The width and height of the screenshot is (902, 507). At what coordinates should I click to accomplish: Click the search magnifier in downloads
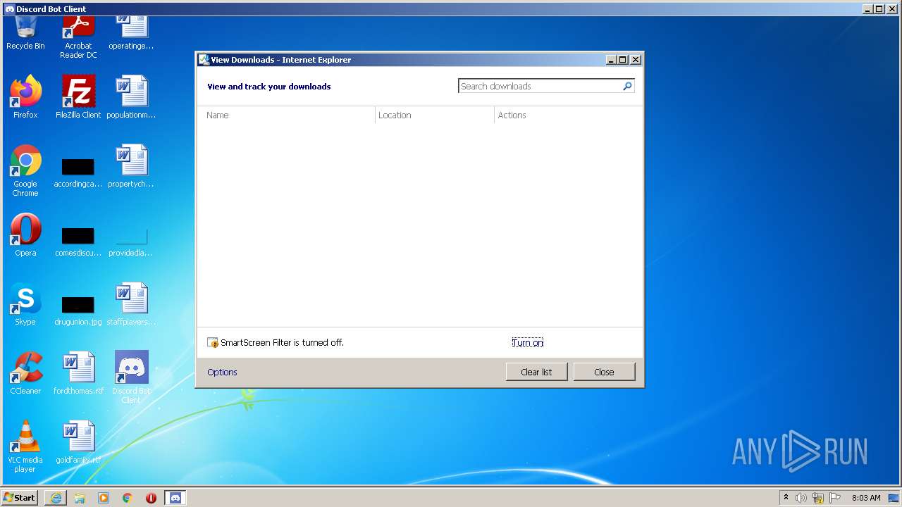(x=627, y=86)
